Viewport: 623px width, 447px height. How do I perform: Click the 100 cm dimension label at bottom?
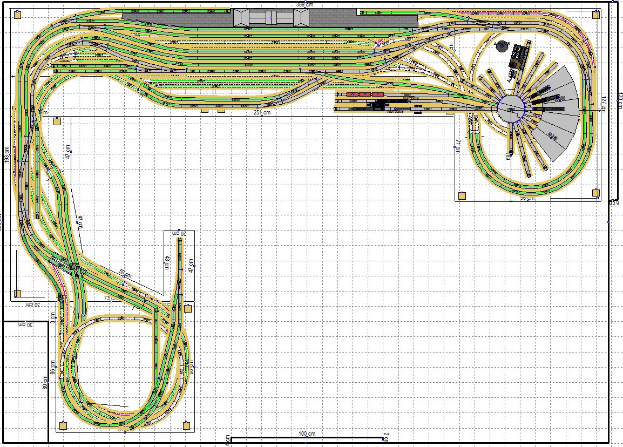[x=307, y=434]
